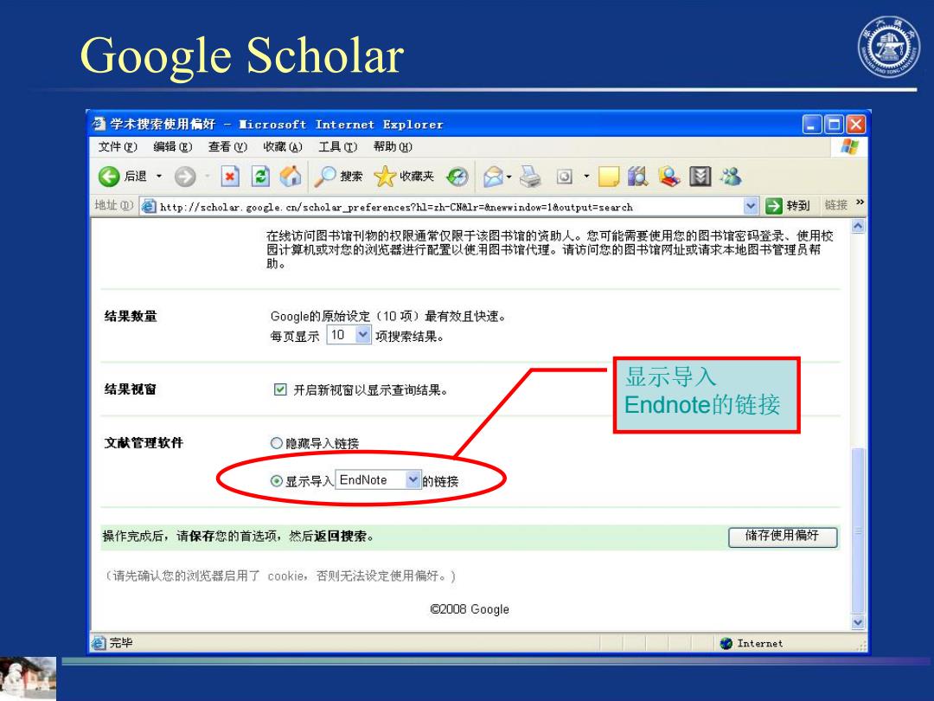Open the Back button history arrow

click(x=159, y=177)
